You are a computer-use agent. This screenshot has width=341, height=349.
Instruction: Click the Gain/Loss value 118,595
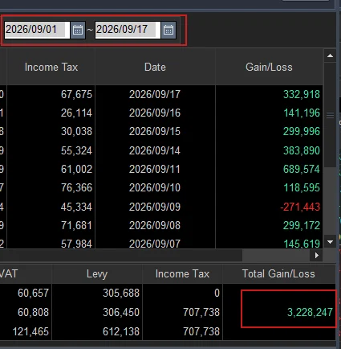pyautogui.click(x=302, y=187)
